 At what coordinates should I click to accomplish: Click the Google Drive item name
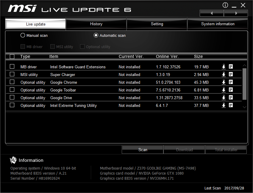61,98
